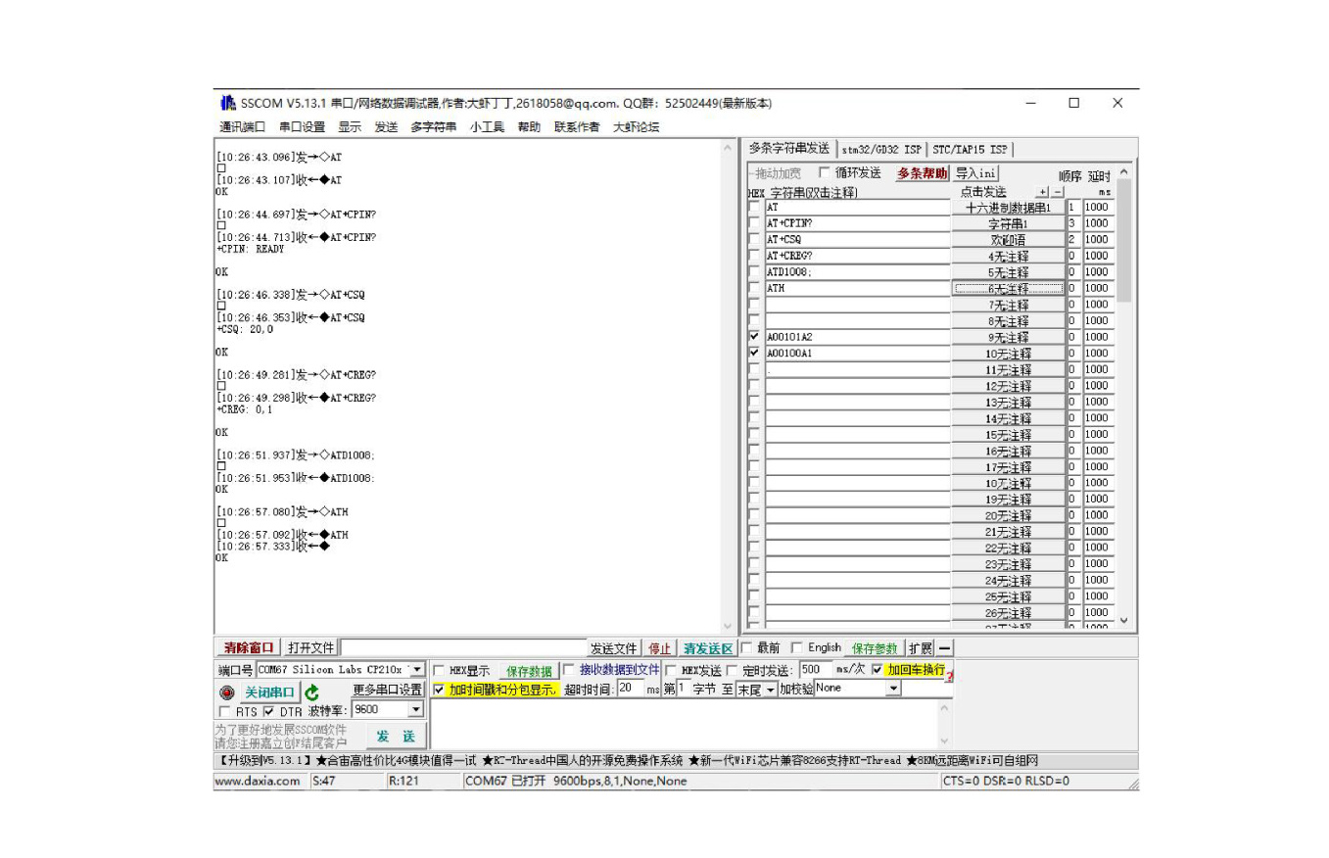Screen dimensions: 1329x858
Task: Click the 保存数据 button
Action: (529, 671)
